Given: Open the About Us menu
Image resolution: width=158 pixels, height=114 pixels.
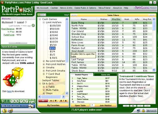Looking at the screenshot, I should (117, 8).
